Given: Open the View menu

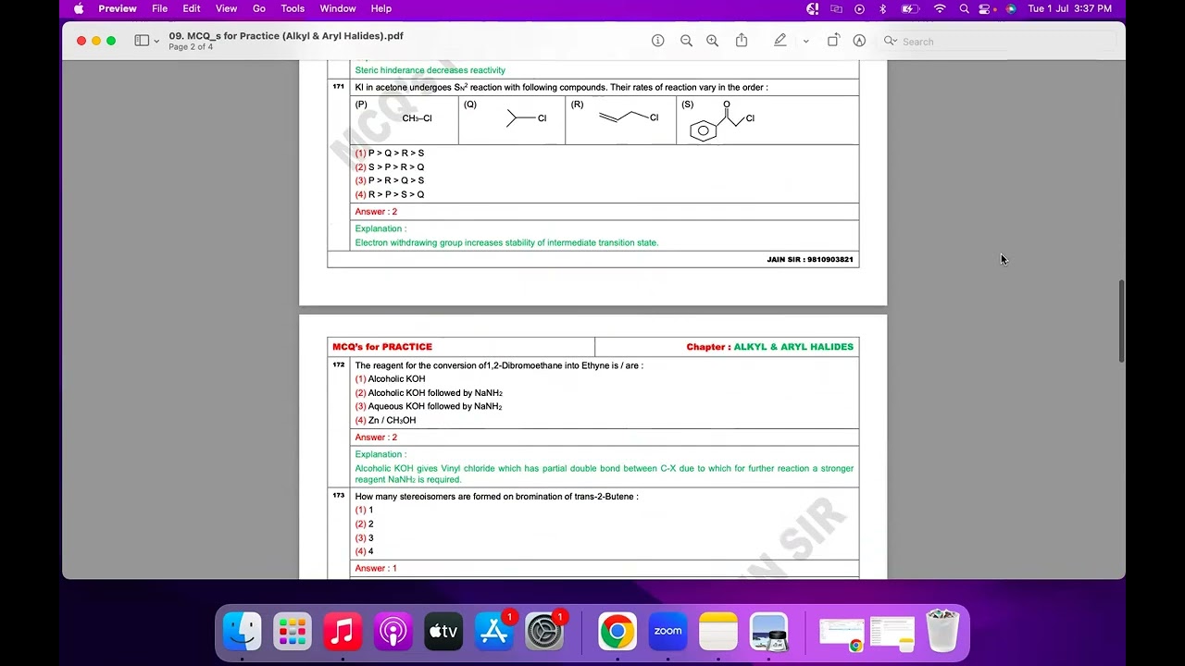Looking at the screenshot, I should point(226,8).
